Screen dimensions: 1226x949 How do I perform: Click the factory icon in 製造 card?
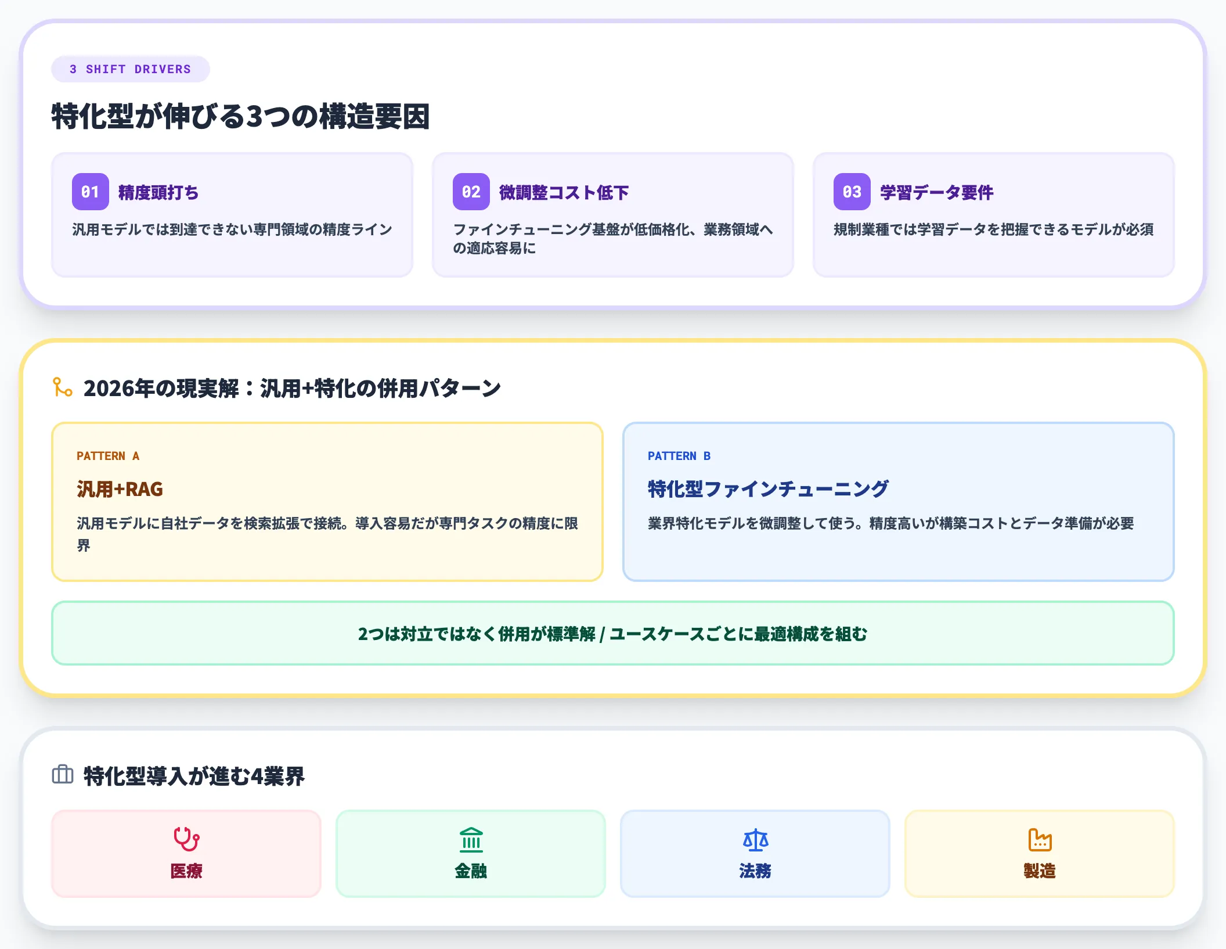pos(1040,839)
